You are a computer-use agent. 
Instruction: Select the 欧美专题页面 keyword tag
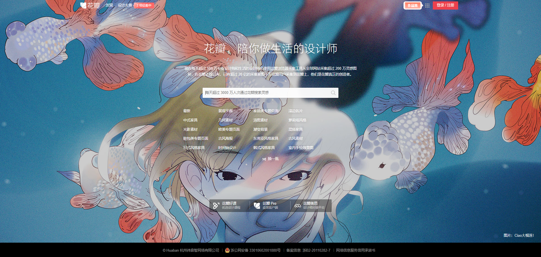click(x=229, y=130)
